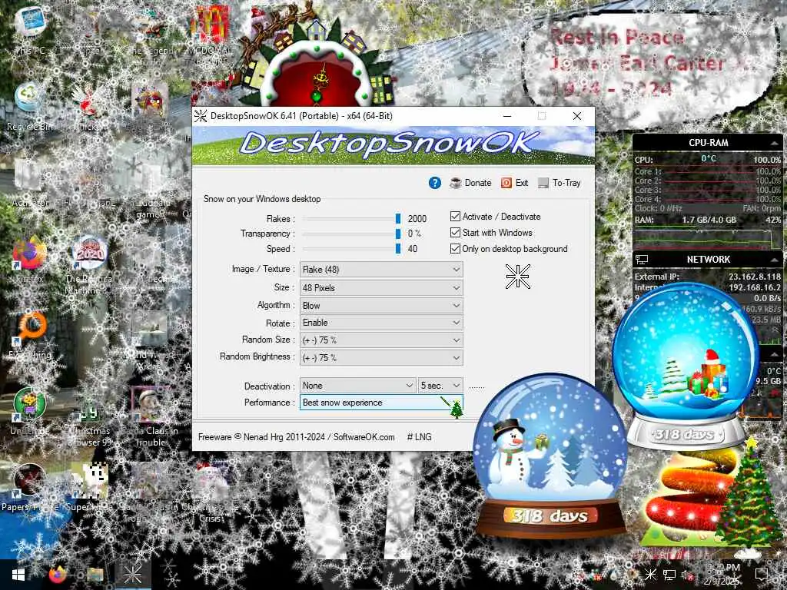Collapse the CPU-RAM gadget header arrow
This screenshot has width=787, height=590.
(775, 143)
